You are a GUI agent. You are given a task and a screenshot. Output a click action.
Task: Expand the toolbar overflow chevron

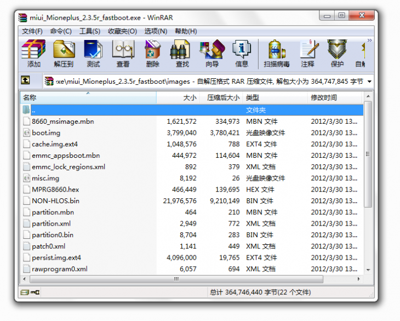point(369,41)
